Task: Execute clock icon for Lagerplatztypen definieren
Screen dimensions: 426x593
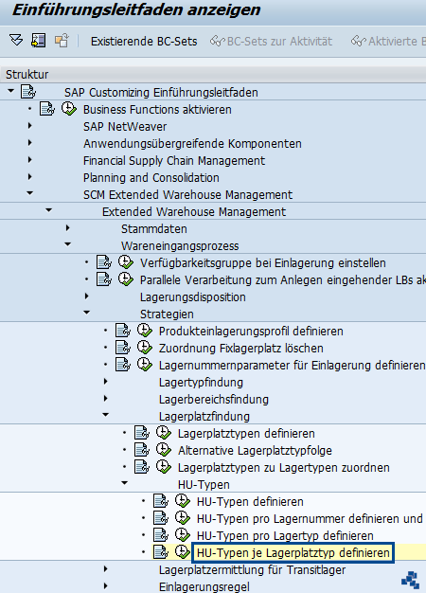Action: click(163, 433)
